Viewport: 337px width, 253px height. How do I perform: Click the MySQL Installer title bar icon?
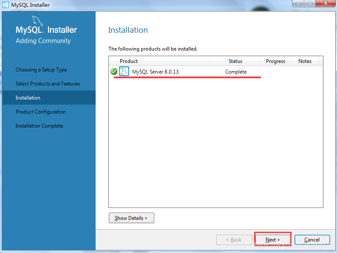point(6,5)
